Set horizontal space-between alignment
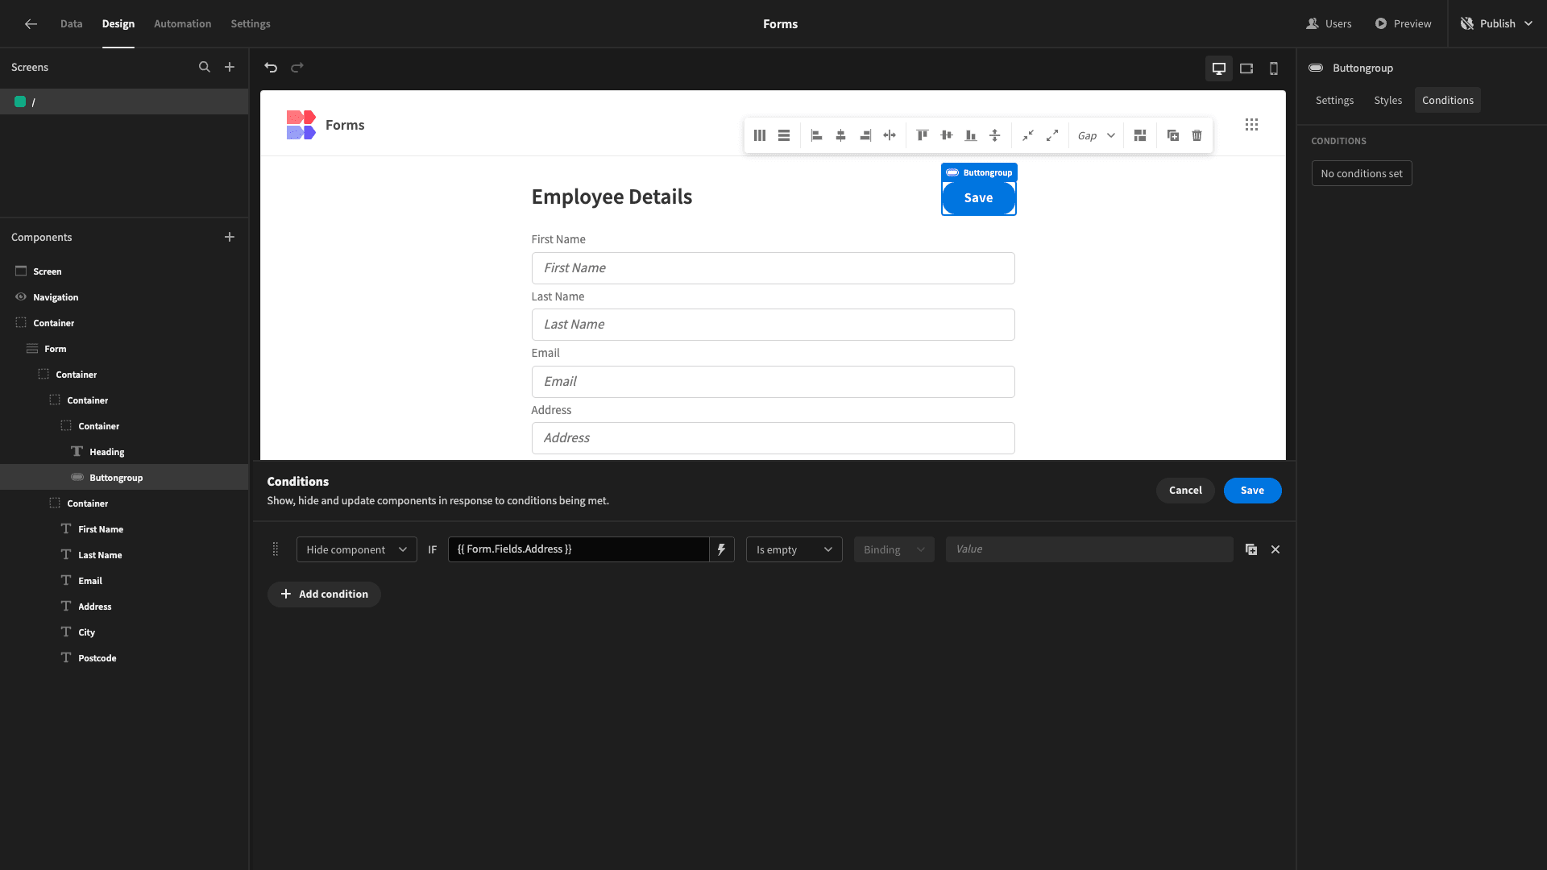Image resolution: width=1547 pixels, height=870 pixels. 890,135
